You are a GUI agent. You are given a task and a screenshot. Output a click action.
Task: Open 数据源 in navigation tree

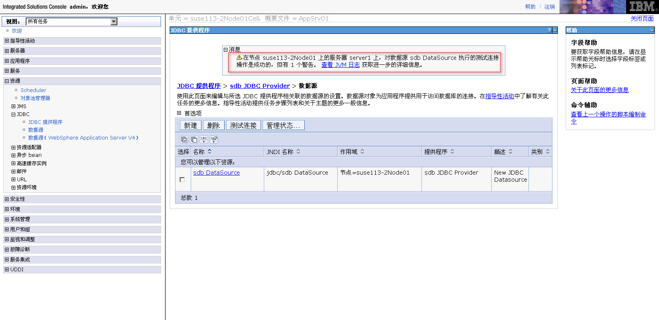tap(36, 130)
